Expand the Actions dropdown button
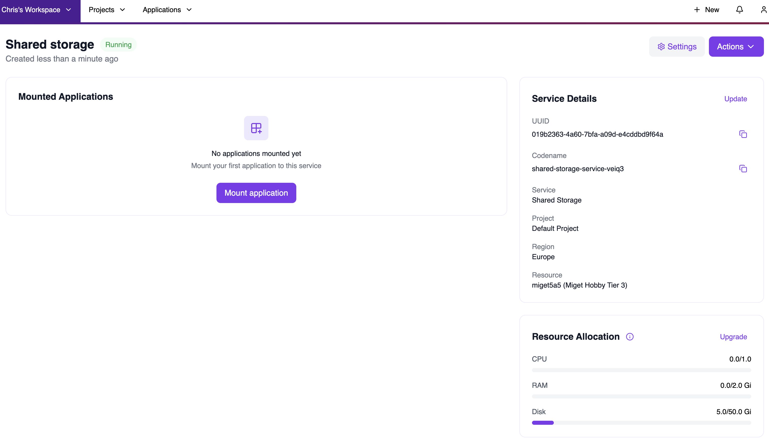Image resolution: width=769 pixels, height=443 pixels. point(736,47)
